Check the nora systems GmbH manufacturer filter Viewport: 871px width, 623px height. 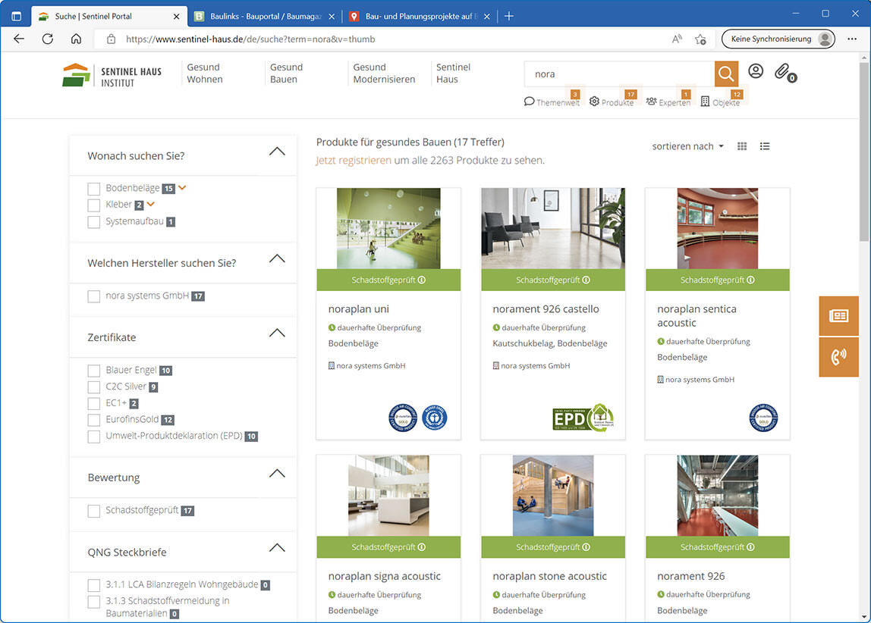pos(94,296)
